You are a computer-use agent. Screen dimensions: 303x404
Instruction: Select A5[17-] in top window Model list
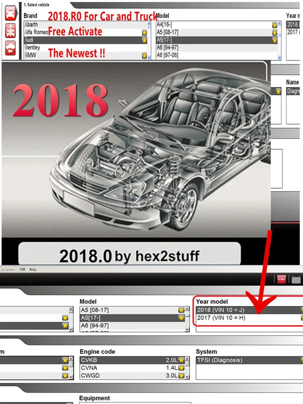coord(217,40)
